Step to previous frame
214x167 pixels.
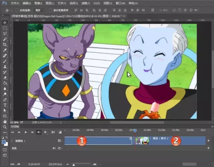click(x=19, y=132)
